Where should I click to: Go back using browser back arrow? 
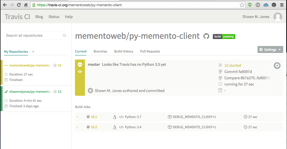coord(5,5)
